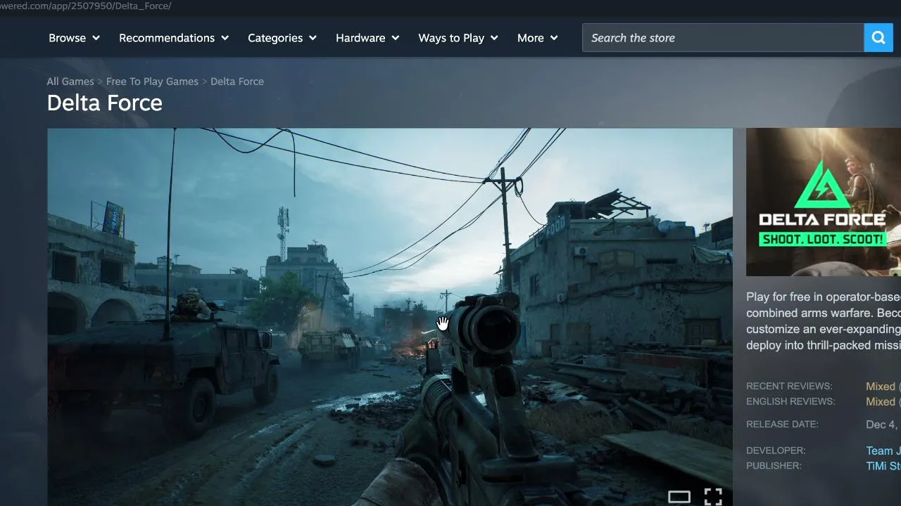This screenshot has width=901, height=506.
Task: Open the Browse menu
Action: (x=75, y=38)
